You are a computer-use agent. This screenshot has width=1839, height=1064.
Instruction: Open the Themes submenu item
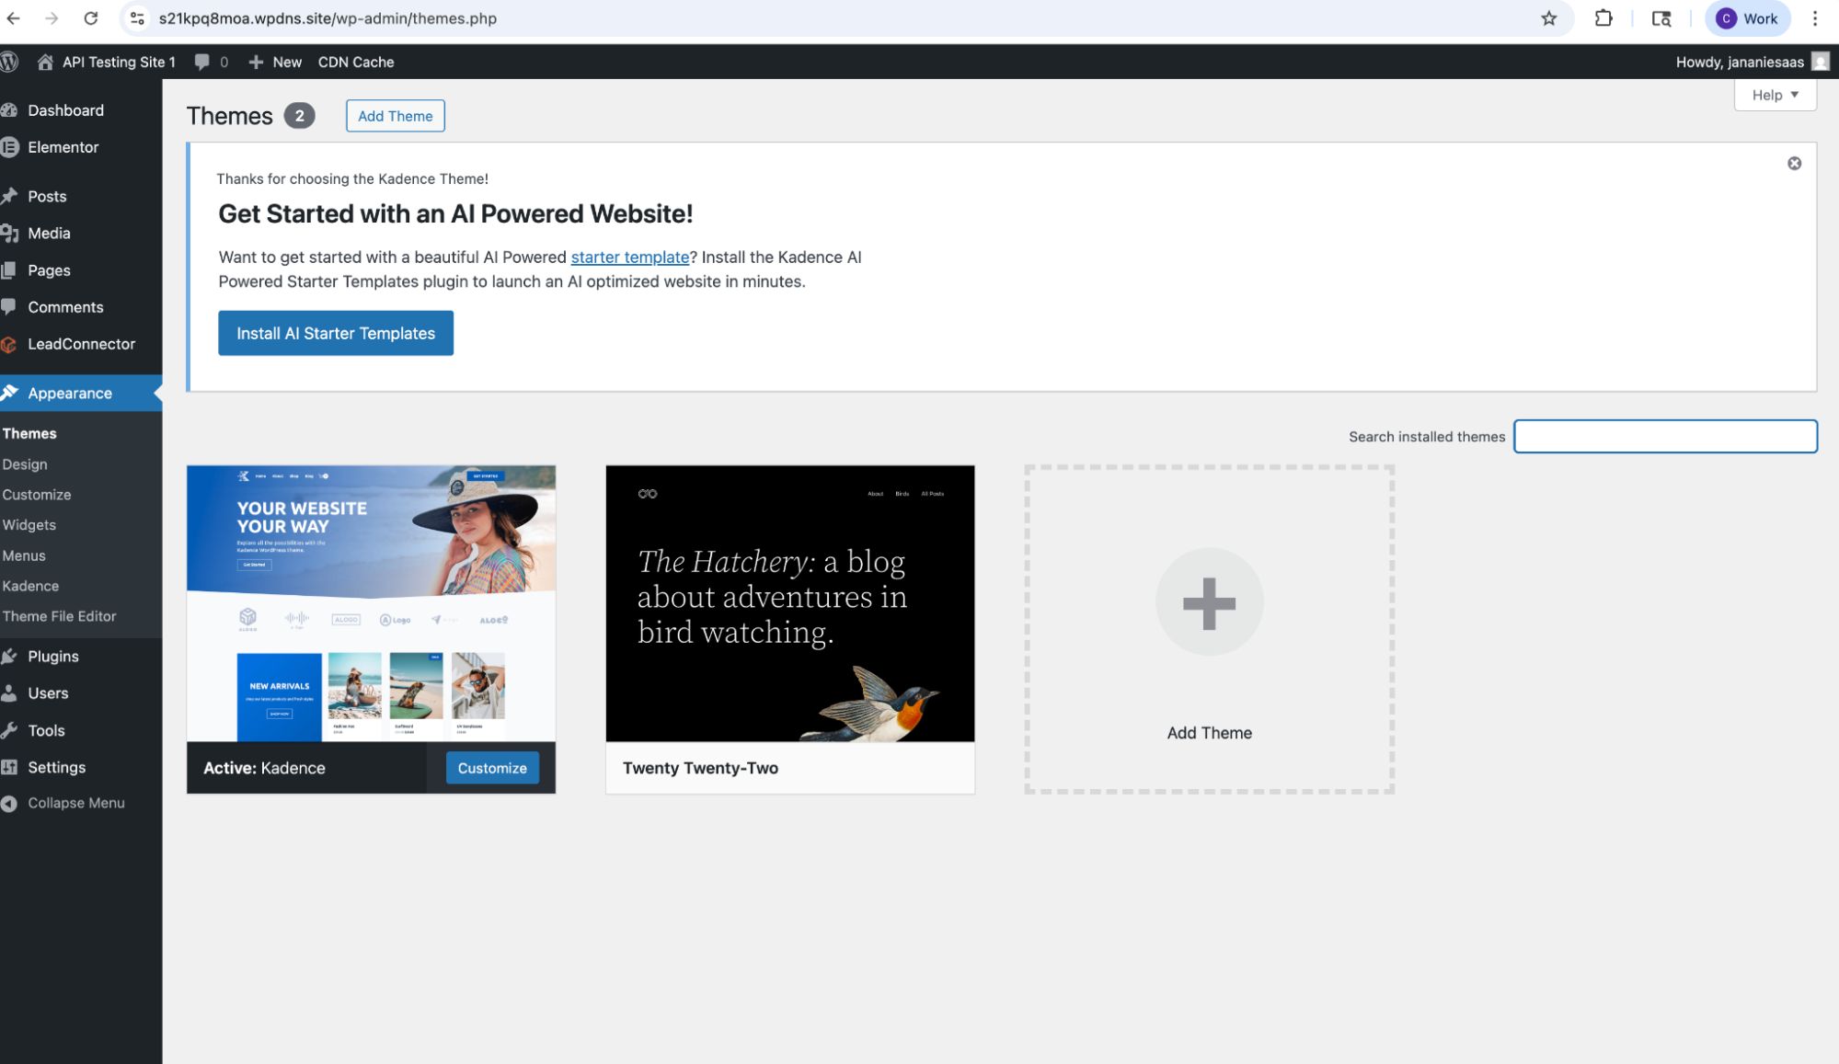[x=29, y=433]
